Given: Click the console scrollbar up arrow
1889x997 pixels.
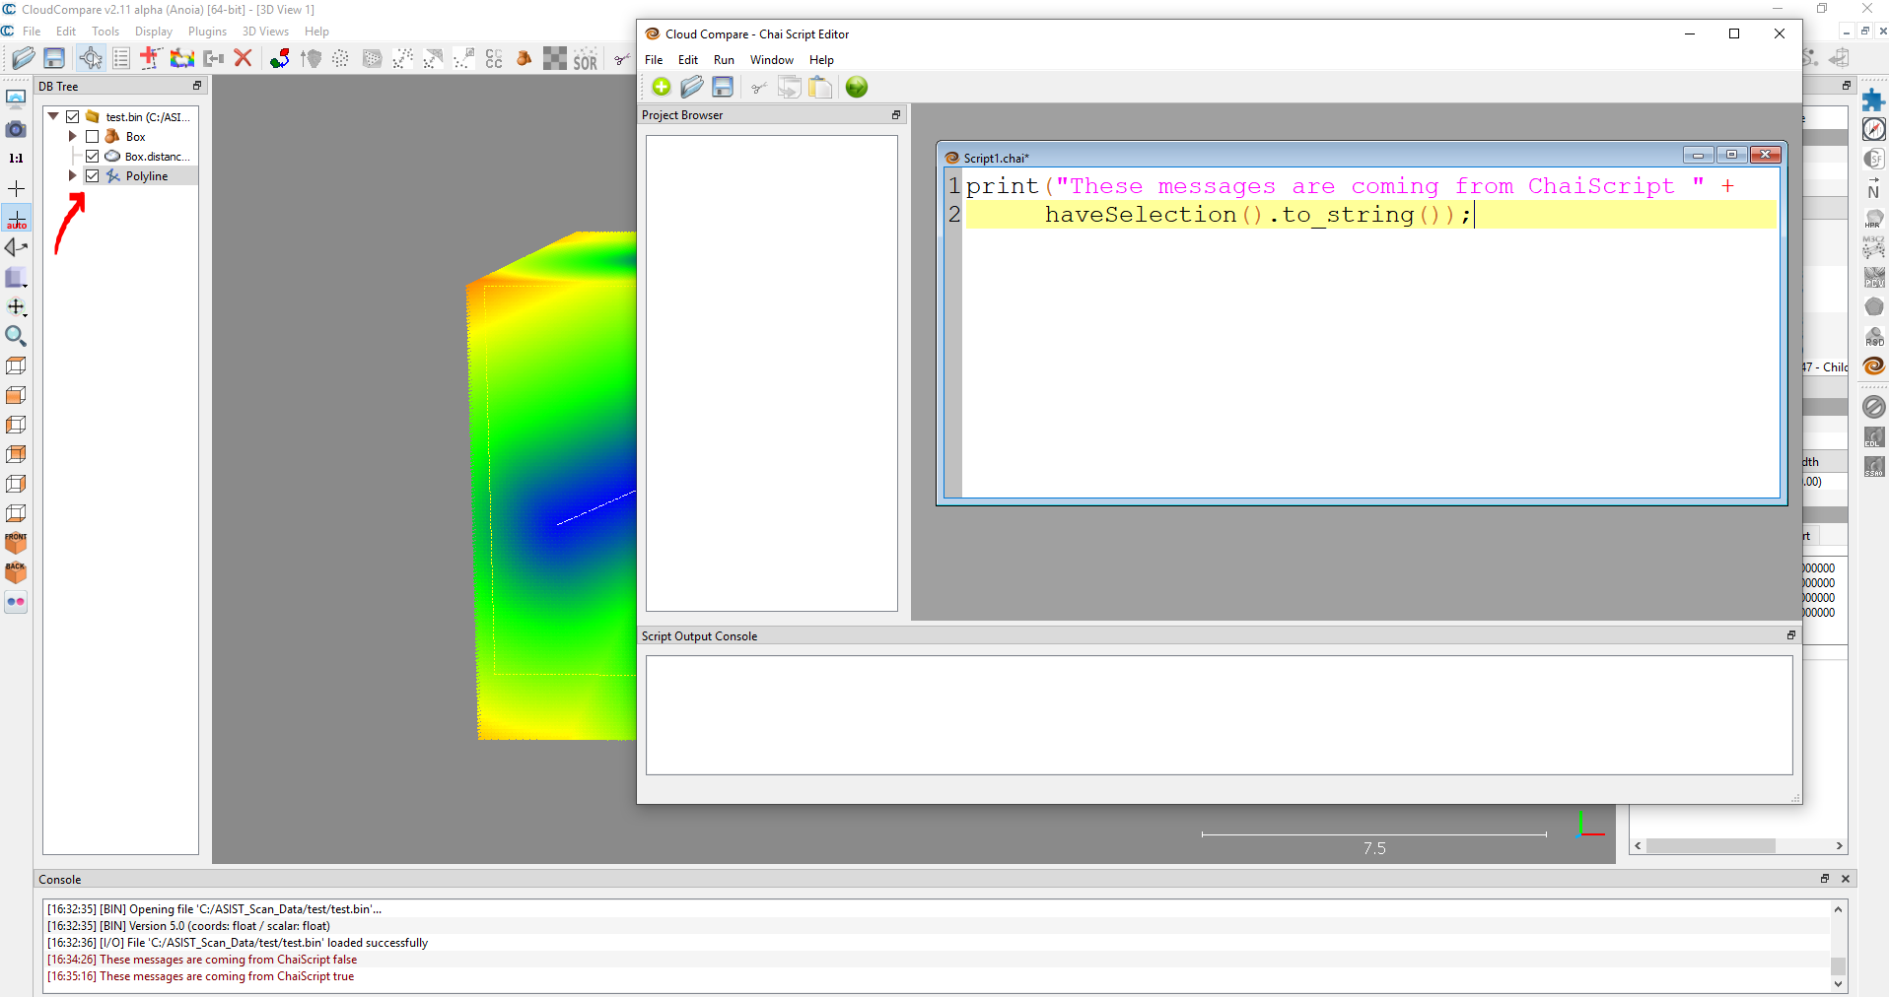Looking at the screenshot, I should pos(1839,909).
